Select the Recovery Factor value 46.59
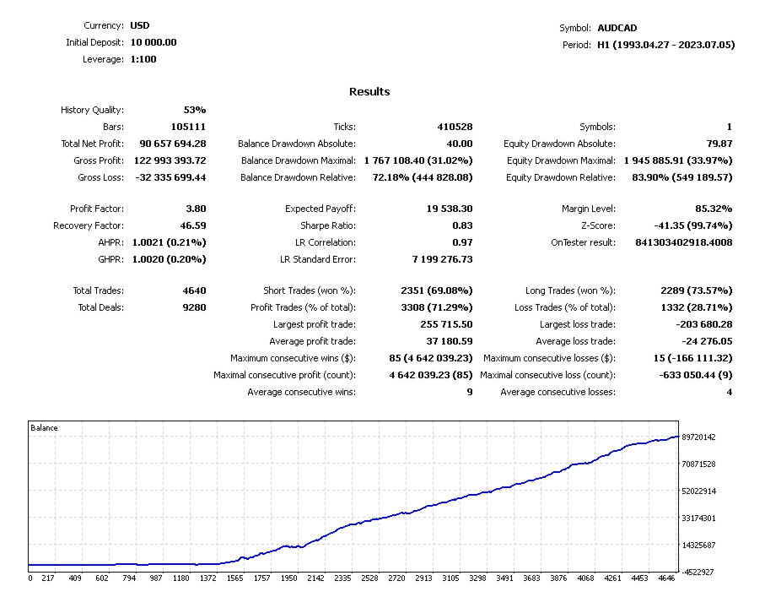 (x=193, y=225)
